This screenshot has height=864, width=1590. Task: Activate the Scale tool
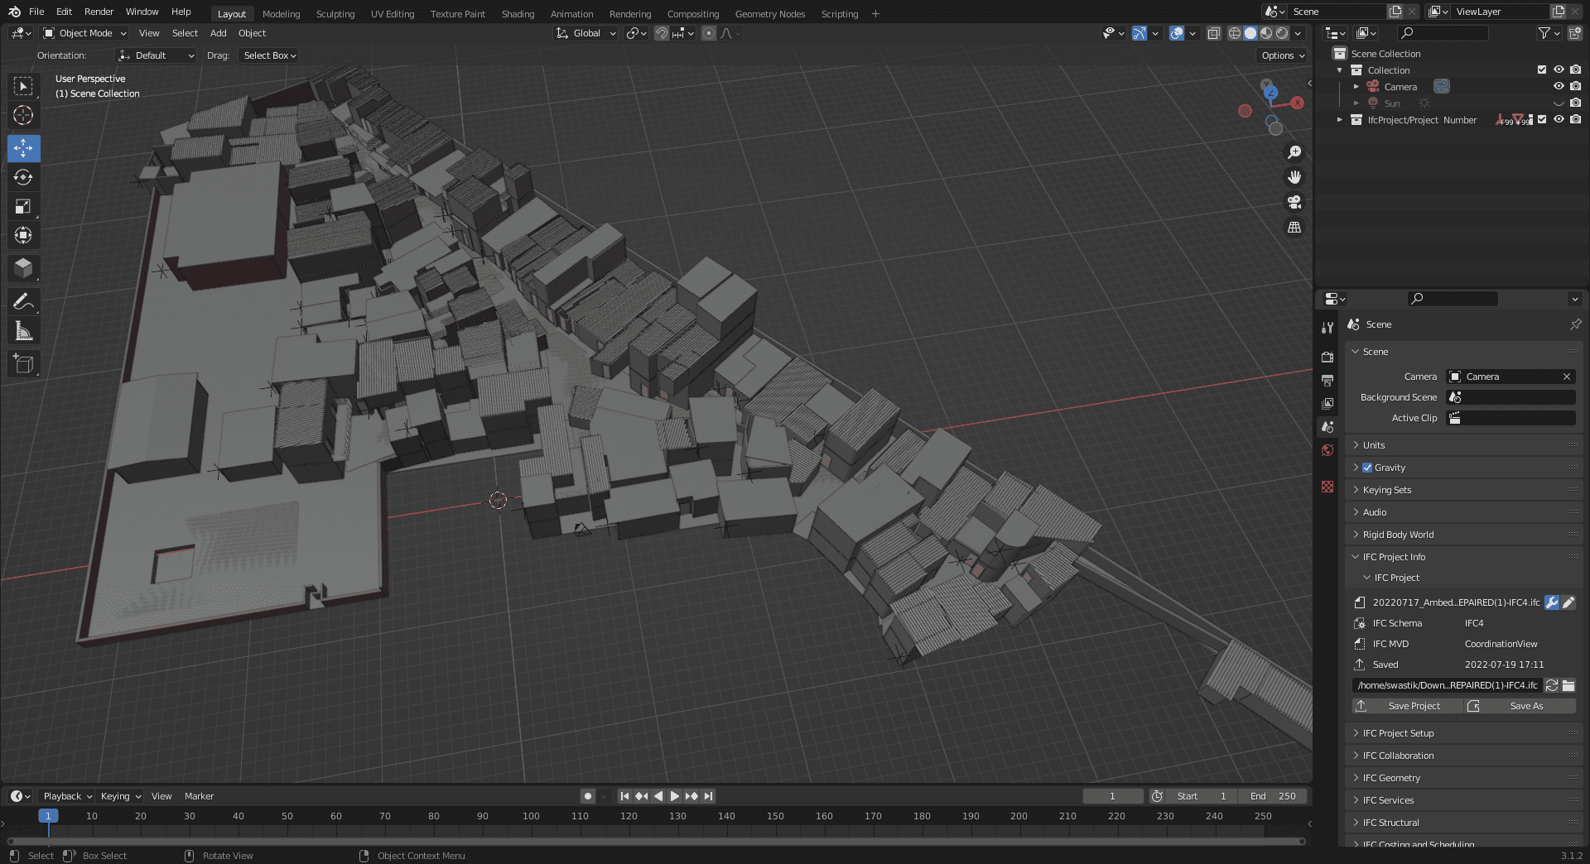click(x=23, y=207)
